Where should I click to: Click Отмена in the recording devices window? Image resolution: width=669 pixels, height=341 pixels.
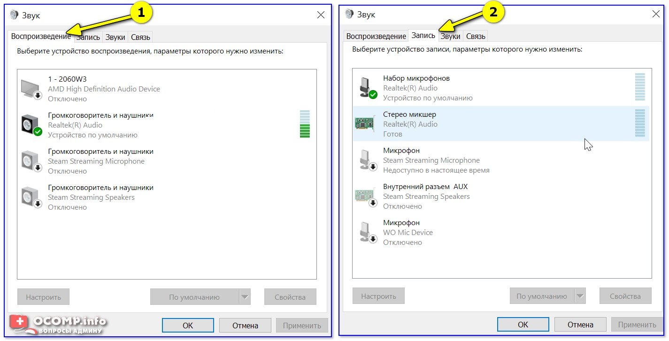(x=580, y=325)
